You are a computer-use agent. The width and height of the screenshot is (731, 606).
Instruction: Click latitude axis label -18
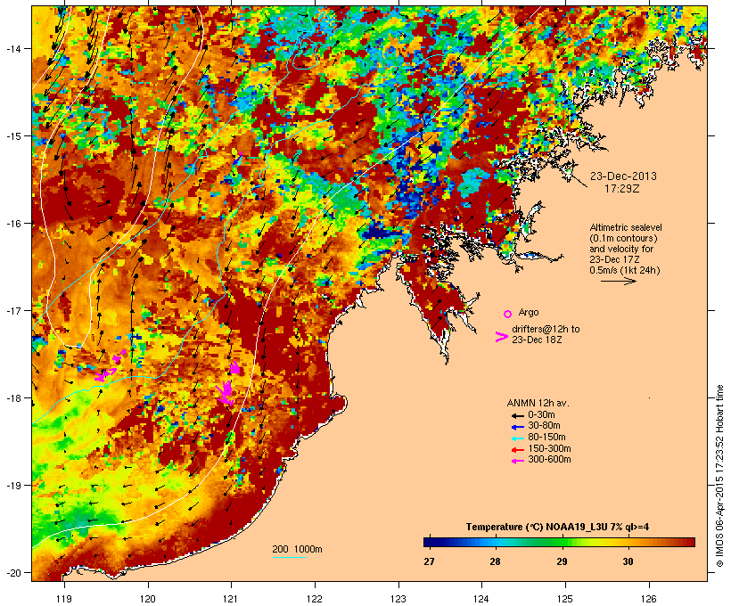12,398
